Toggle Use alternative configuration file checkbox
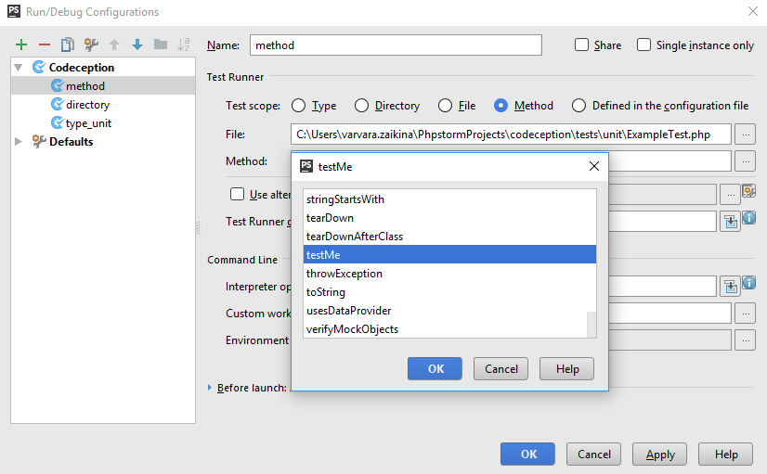This screenshot has height=474, width=767. 237,194
